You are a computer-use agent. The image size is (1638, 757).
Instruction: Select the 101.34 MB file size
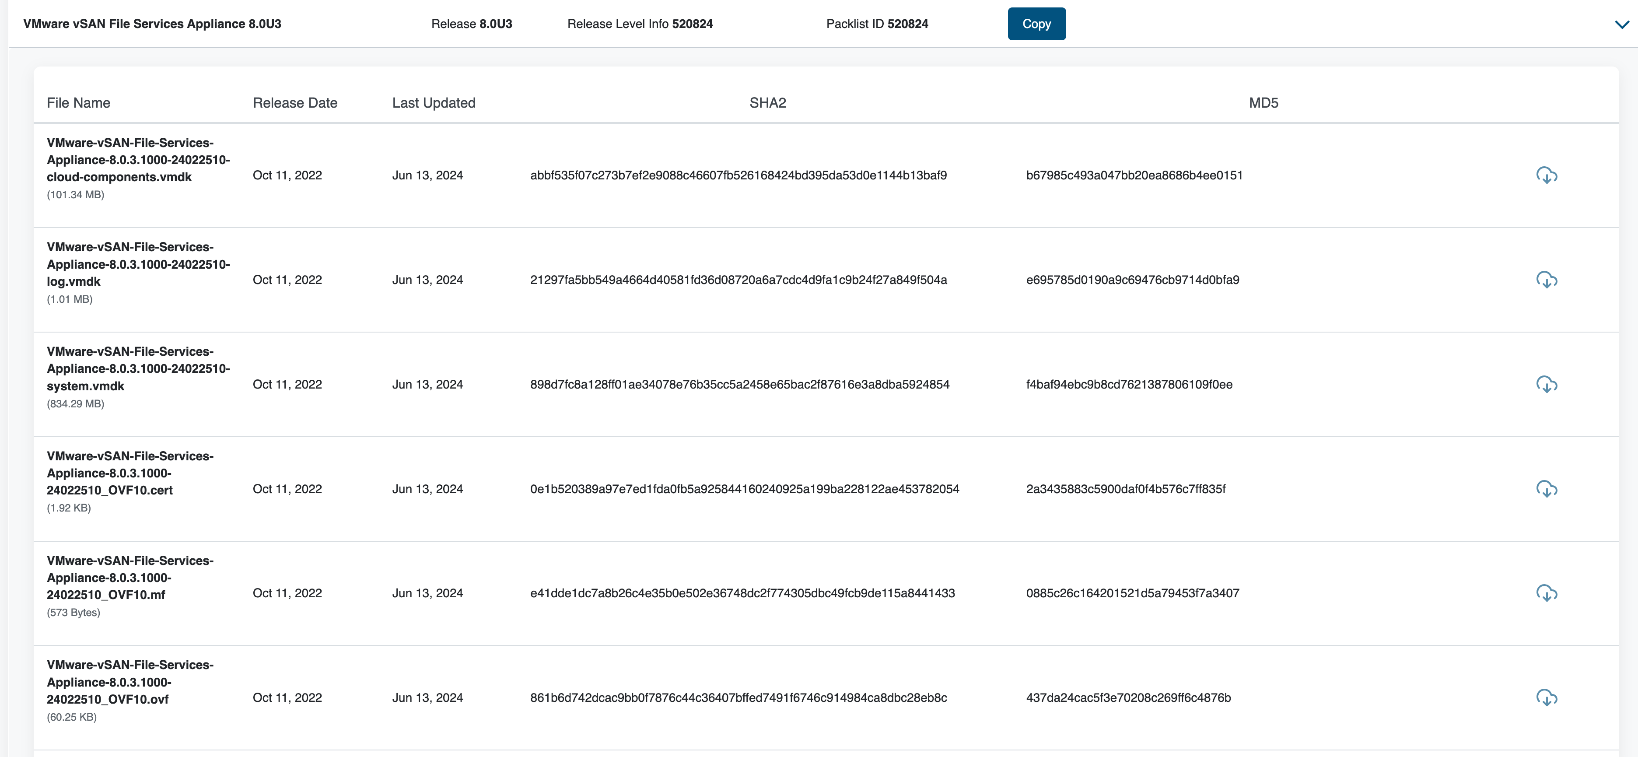pyautogui.click(x=75, y=195)
